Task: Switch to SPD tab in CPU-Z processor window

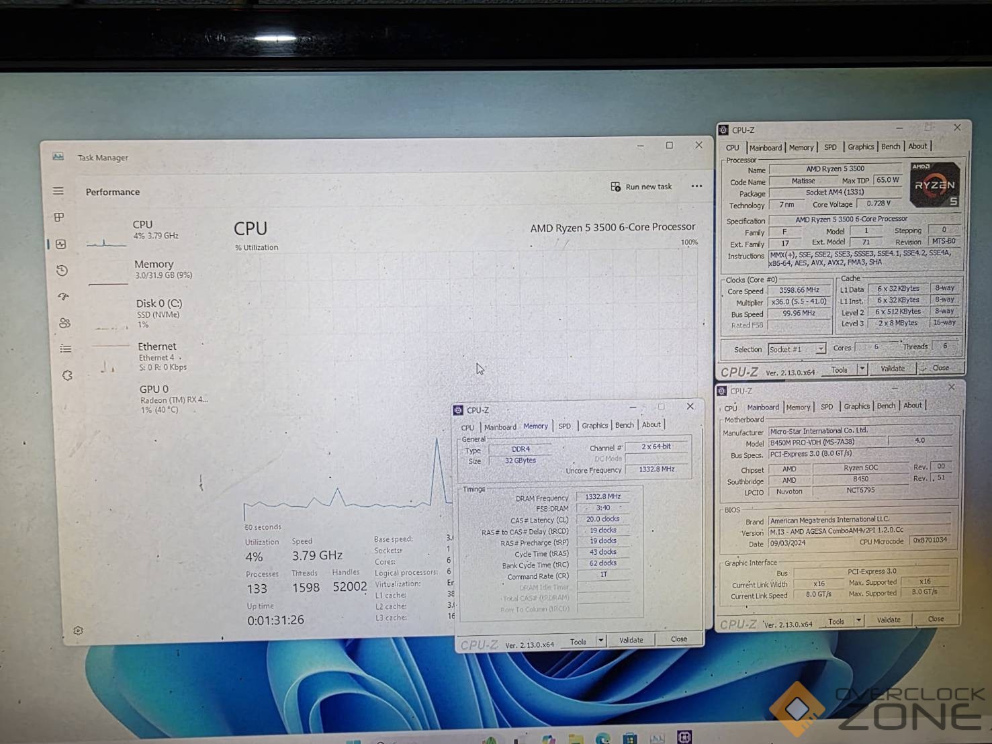Action: coord(830,147)
